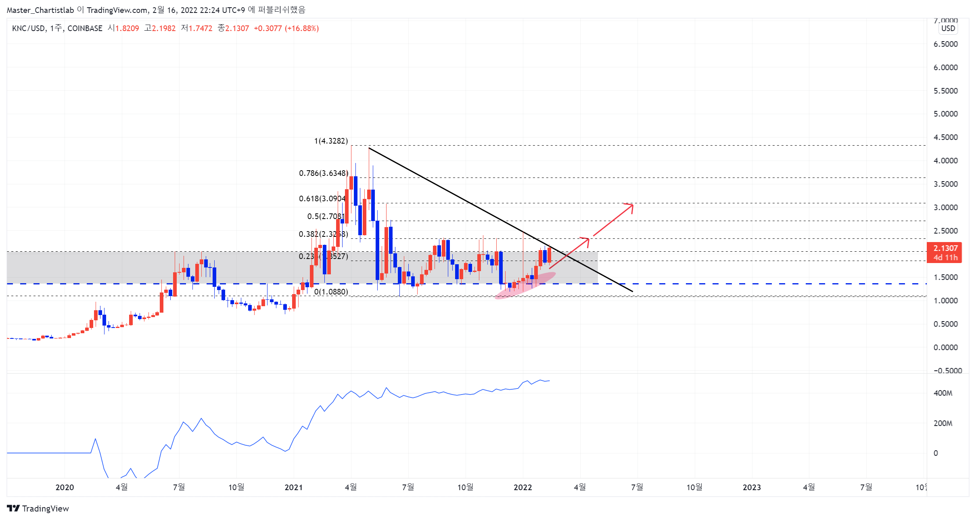Click the opening price value 1.8209

click(127, 28)
